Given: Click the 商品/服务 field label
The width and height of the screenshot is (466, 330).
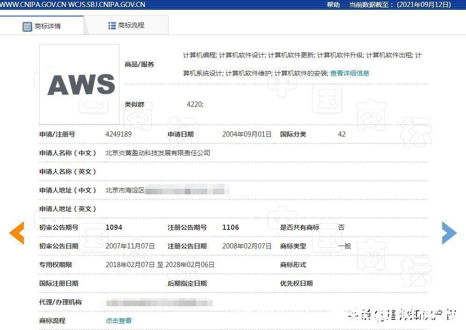Looking at the screenshot, I should tap(138, 64).
